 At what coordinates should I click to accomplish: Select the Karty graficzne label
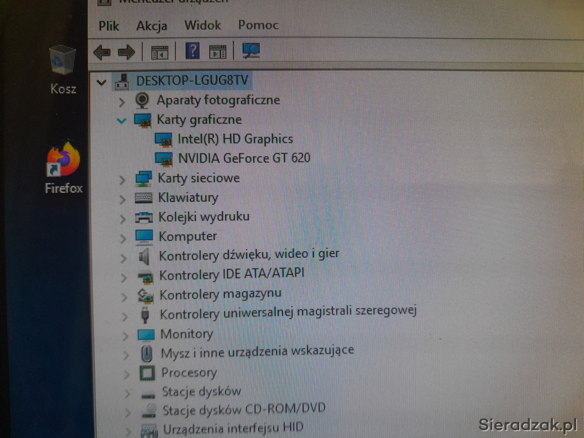coord(200,120)
